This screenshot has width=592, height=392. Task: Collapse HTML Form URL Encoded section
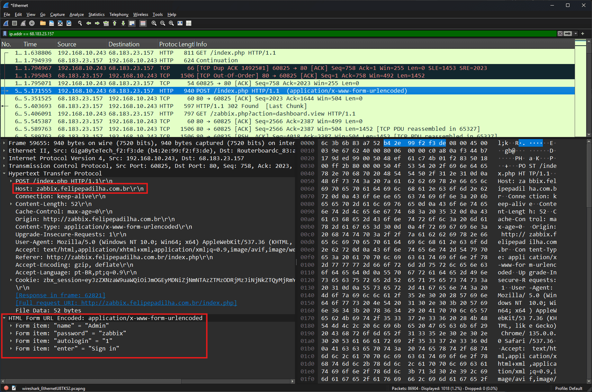pos(4,318)
